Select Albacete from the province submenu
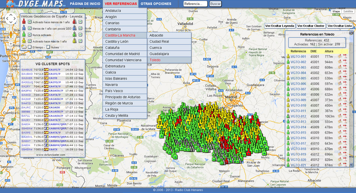The width and height of the screenshot is (356, 193). [169, 35]
